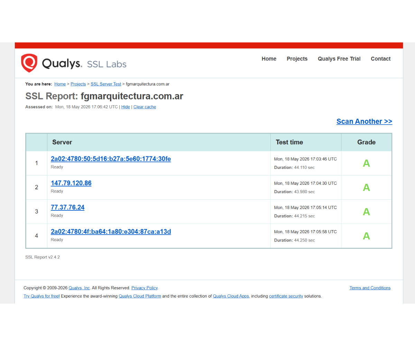Open the Qualys Free Trial menu item
The image size is (415, 346).
coord(339,59)
